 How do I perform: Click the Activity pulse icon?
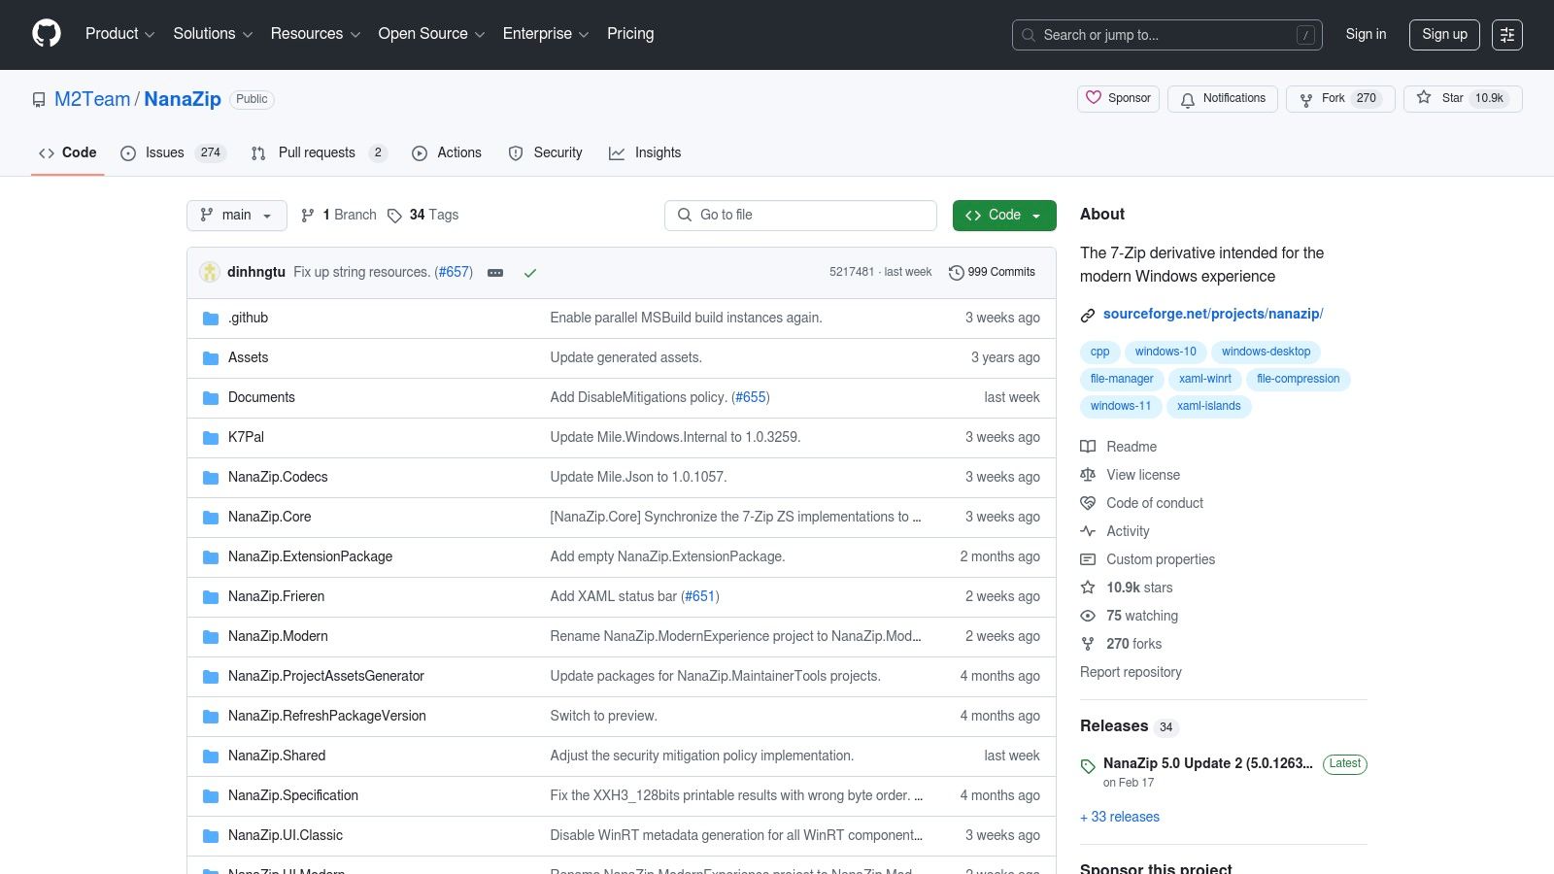coord(1088,531)
